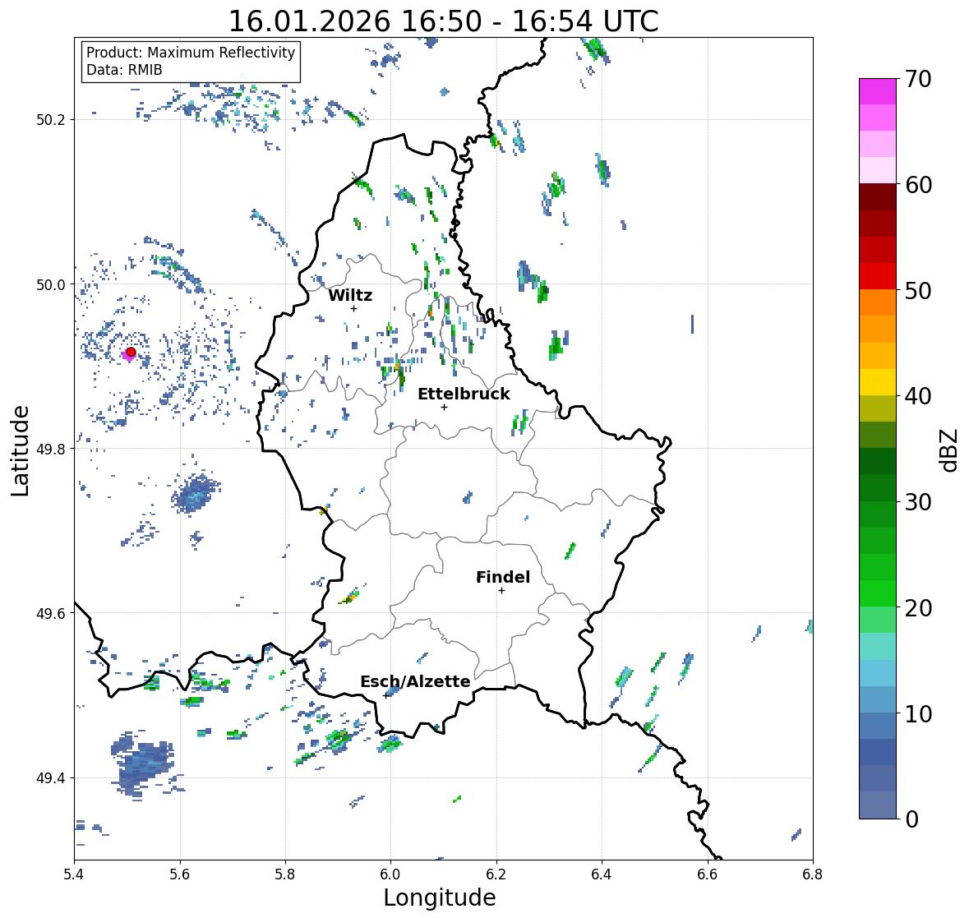Click the 70 tick label on colorbar
969x918 pixels.
tap(918, 79)
